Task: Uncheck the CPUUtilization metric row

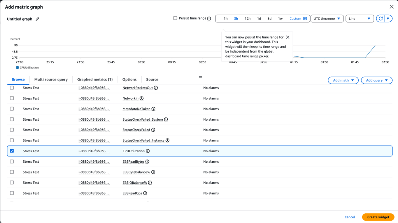Action: pos(12,151)
